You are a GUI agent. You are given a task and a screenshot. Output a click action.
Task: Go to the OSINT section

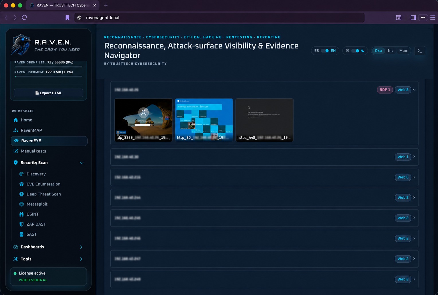pyautogui.click(x=33, y=214)
